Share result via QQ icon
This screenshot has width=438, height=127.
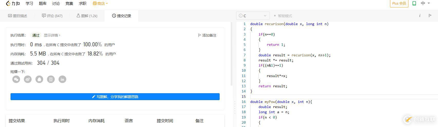[39, 79]
